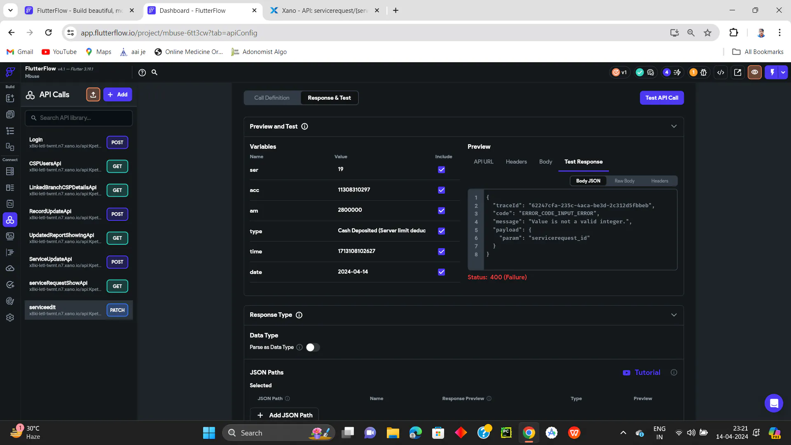Open the dropdown arrow beside the lightning button
This screenshot has width=791, height=445.
(x=783, y=72)
